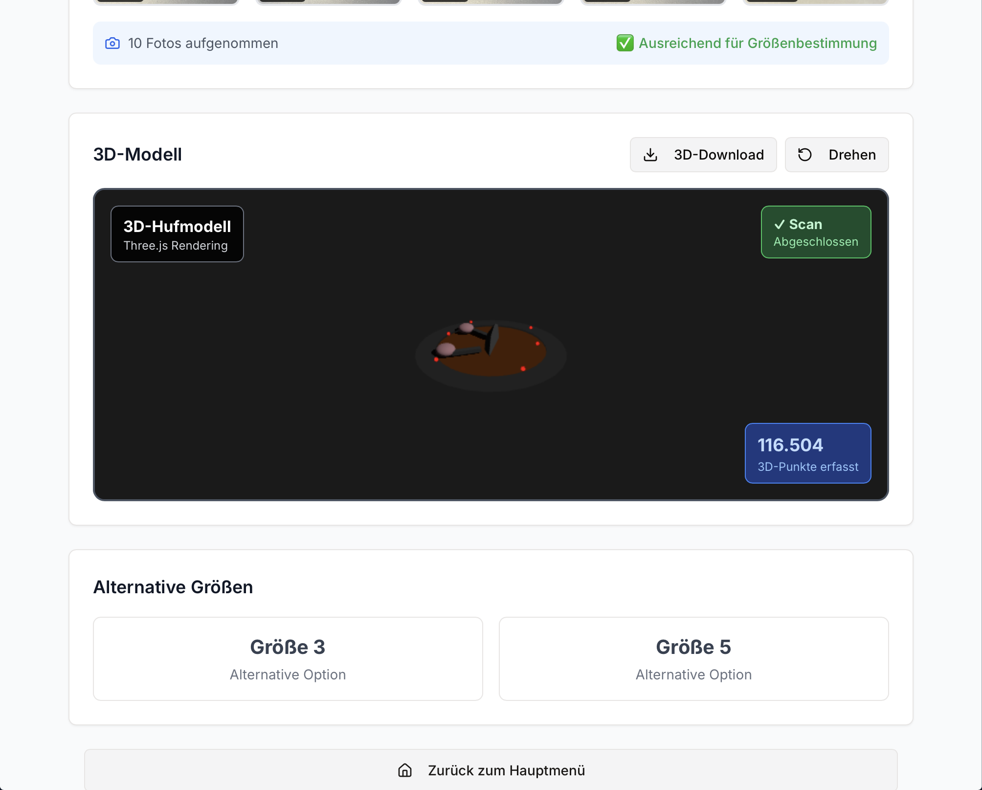This screenshot has width=982, height=790.
Task: Click the 10 Fotos aufgenommen text
Action: tap(202, 44)
